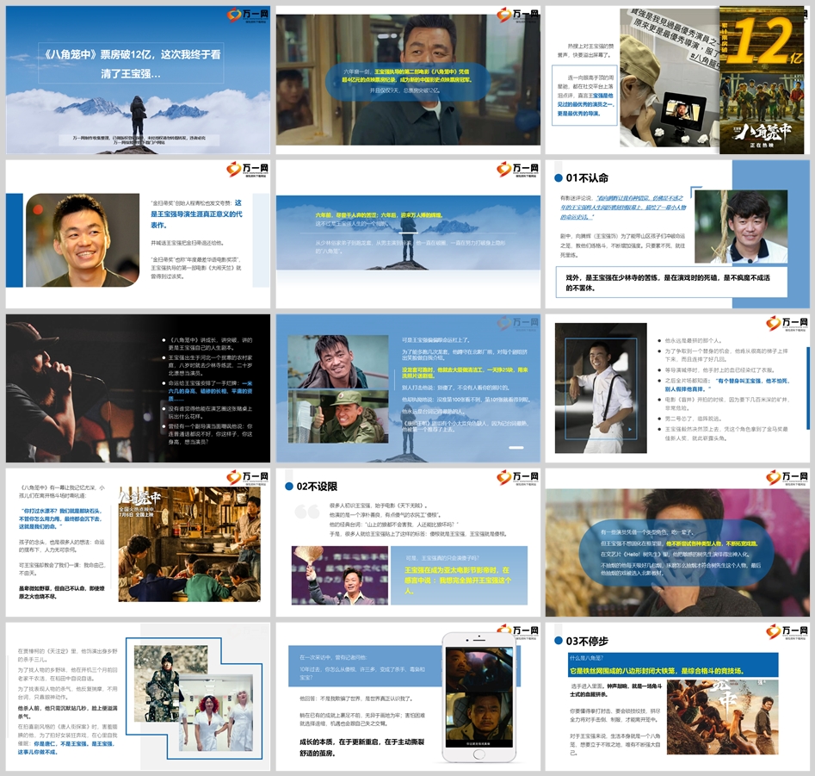Click the blue highlighted banner on 03不停步 slide
The width and height of the screenshot is (815, 776).
point(674,666)
